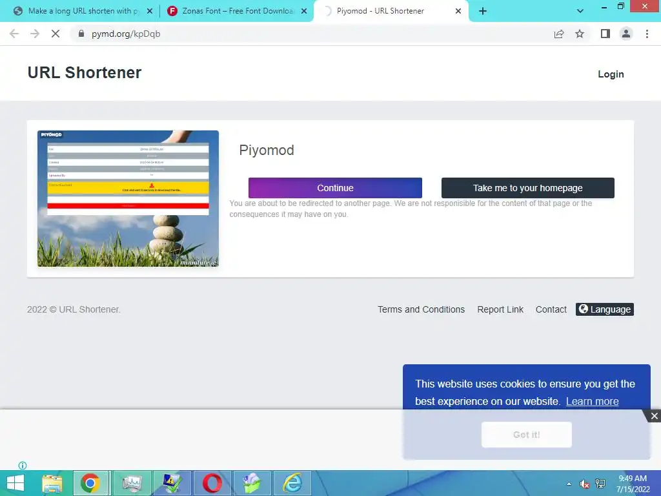Open the Chrome profile menu

626,34
